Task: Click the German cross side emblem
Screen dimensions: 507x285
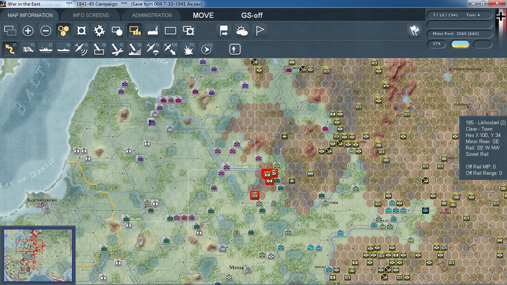Action: coord(501,16)
